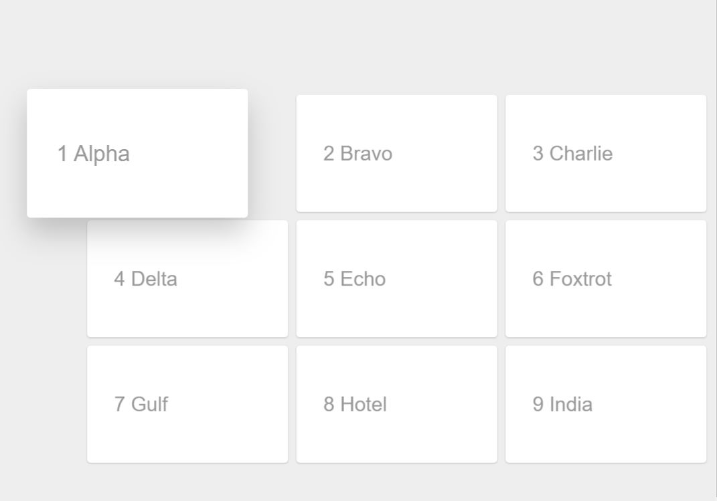Click the 8 Hotel card
This screenshot has width=717, height=501.
coord(396,404)
